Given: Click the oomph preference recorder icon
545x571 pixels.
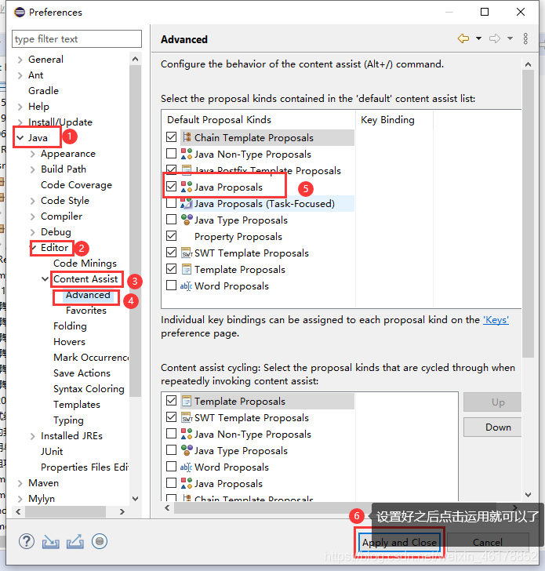Looking at the screenshot, I should coord(100,541).
